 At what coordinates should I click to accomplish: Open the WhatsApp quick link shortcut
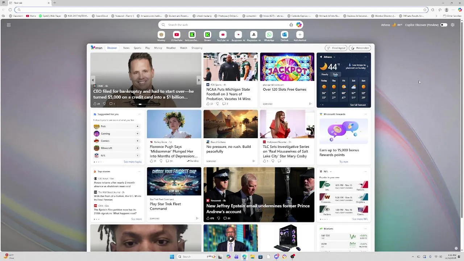(x=269, y=35)
